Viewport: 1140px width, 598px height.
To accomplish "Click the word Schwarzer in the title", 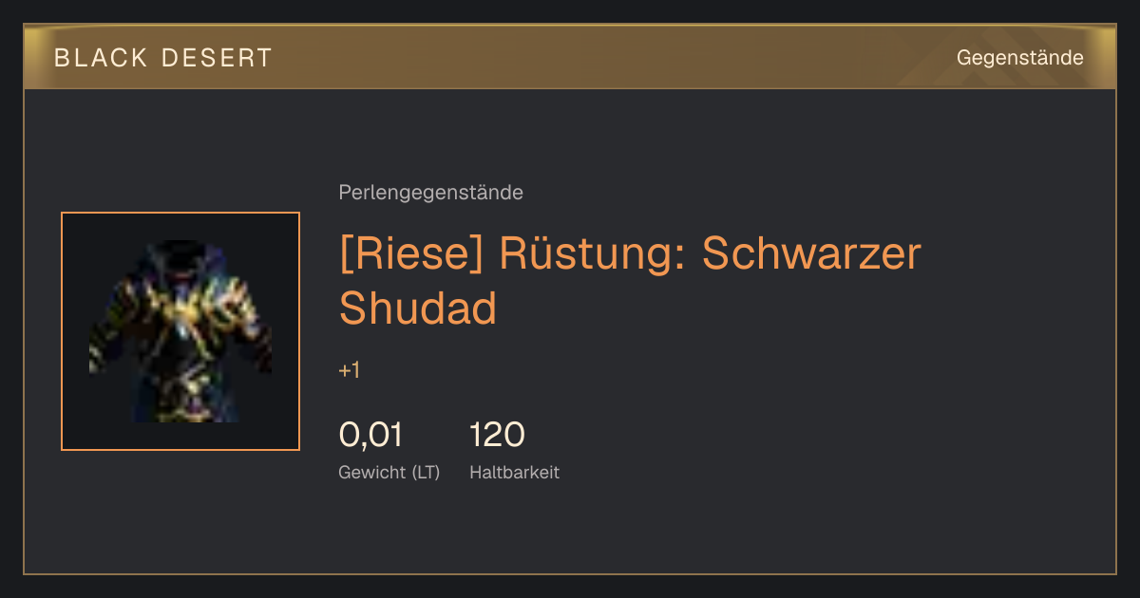I will 811,253.
